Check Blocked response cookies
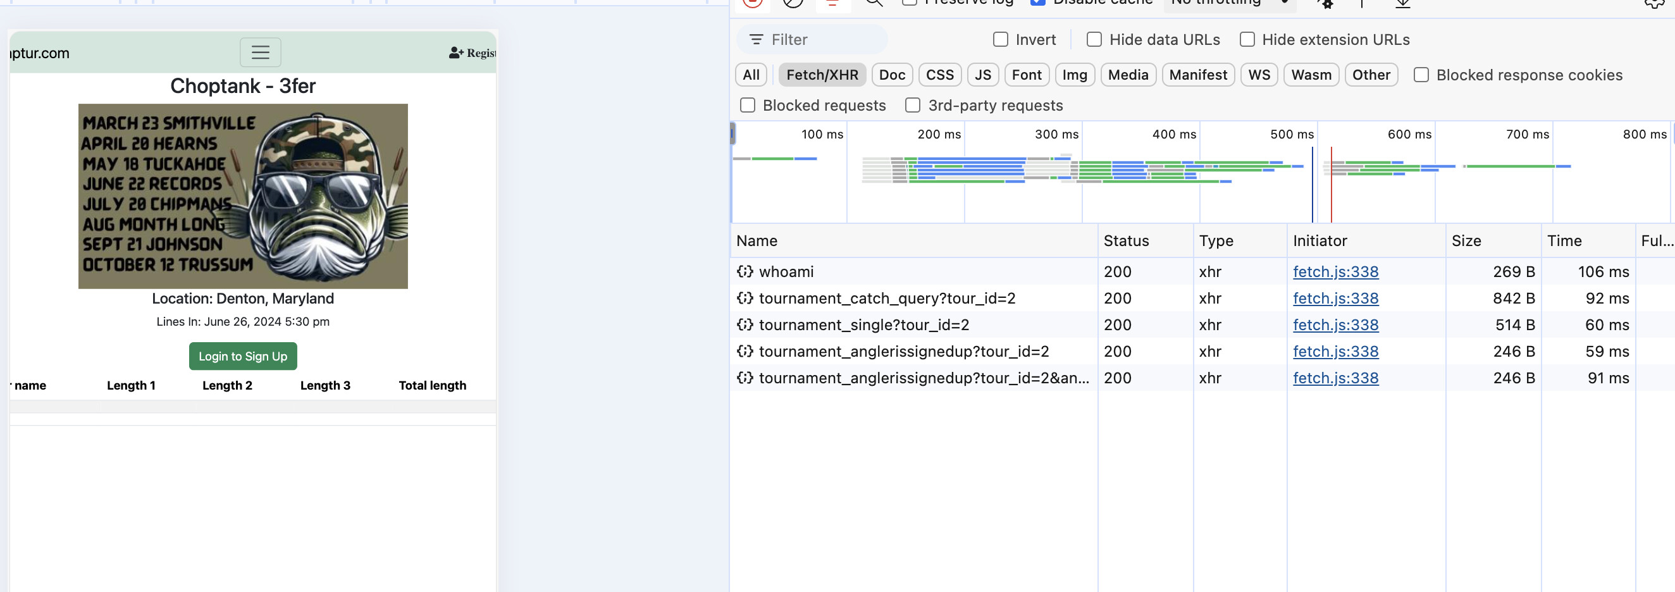The height and width of the screenshot is (592, 1675). pos(1421,75)
